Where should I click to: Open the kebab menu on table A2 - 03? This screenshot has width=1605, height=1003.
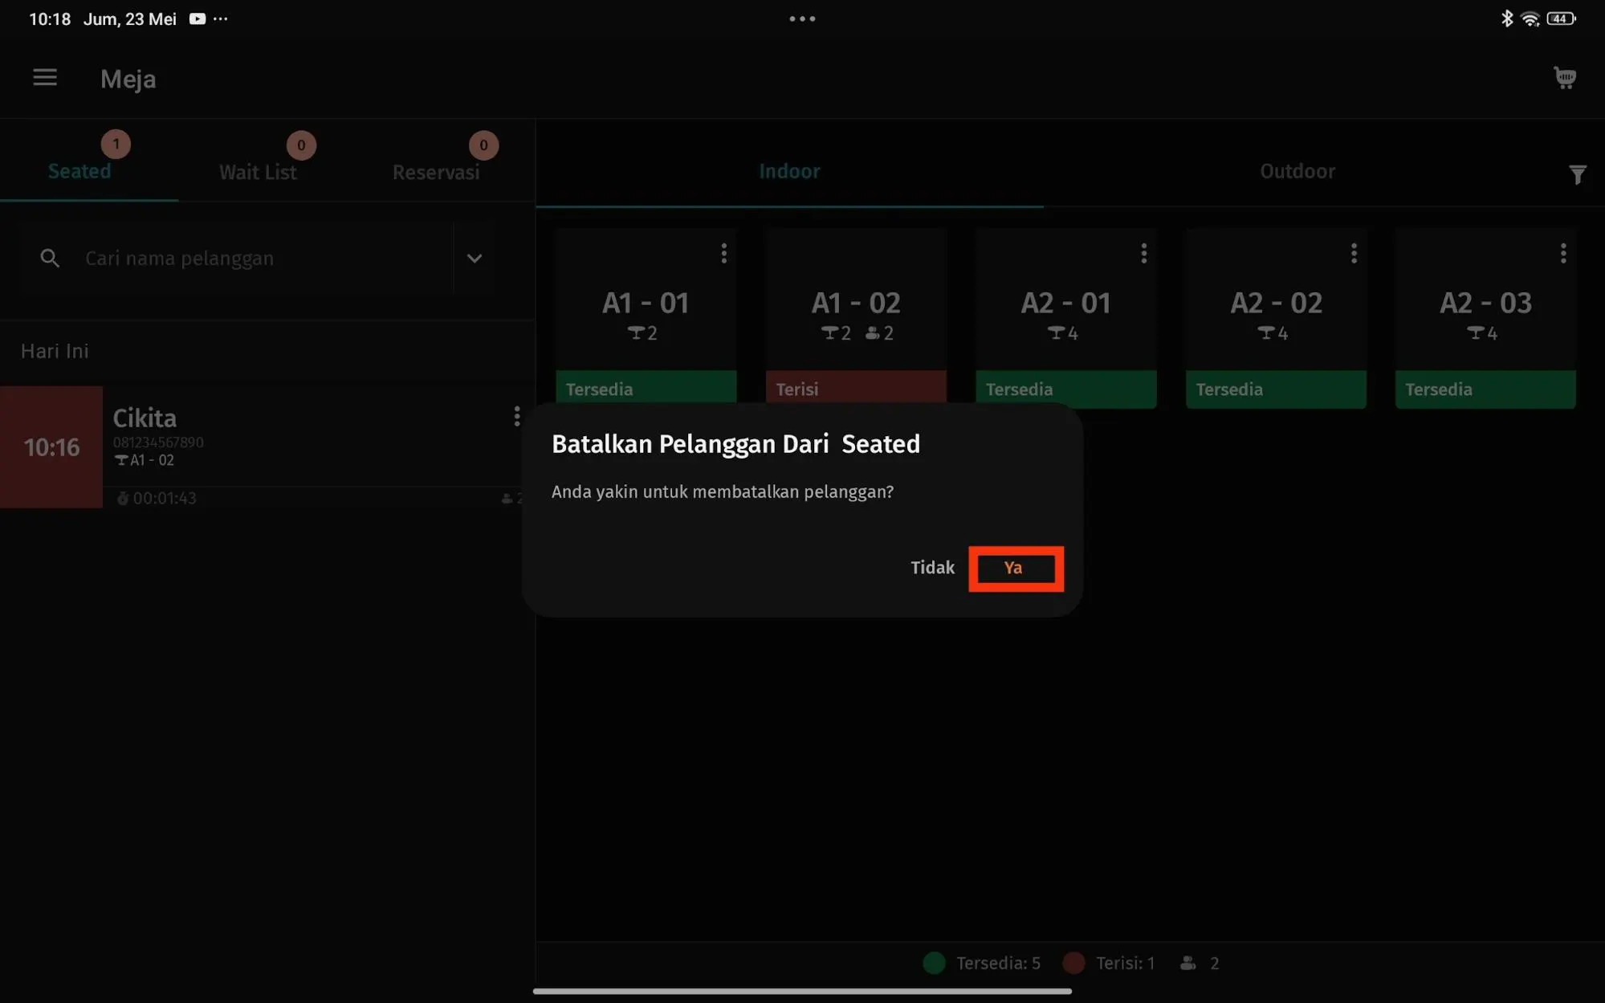(1562, 253)
